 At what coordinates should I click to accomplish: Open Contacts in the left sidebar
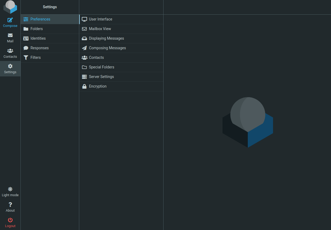click(x=10, y=53)
